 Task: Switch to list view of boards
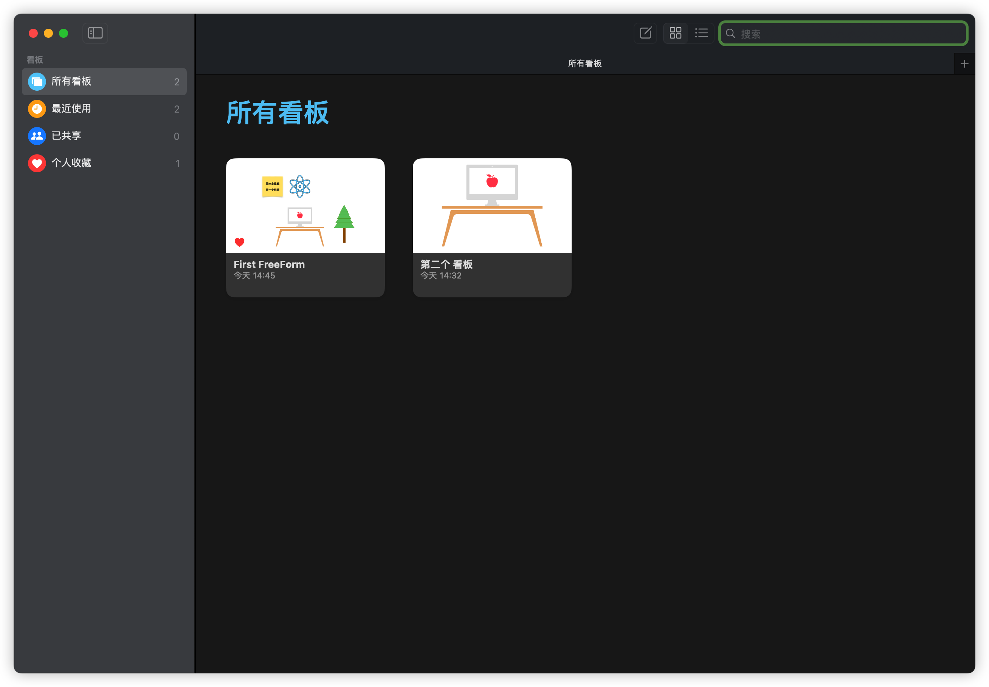click(x=701, y=33)
